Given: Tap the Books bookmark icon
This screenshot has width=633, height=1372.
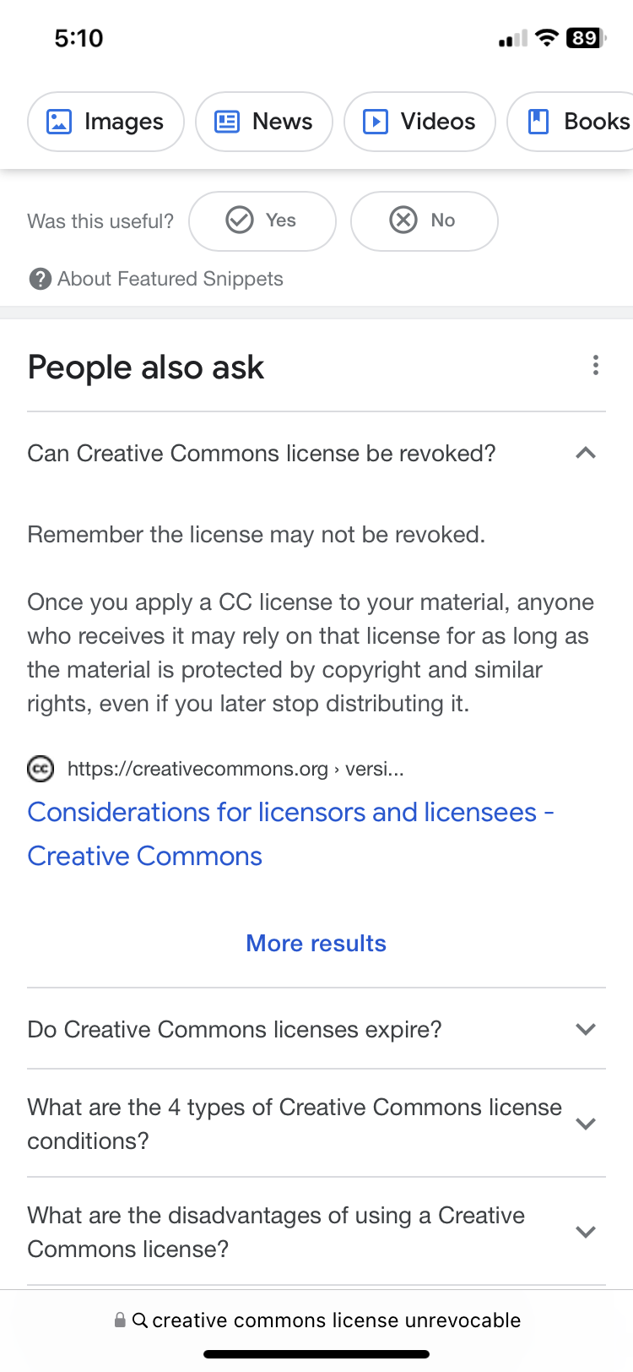Looking at the screenshot, I should click(538, 122).
